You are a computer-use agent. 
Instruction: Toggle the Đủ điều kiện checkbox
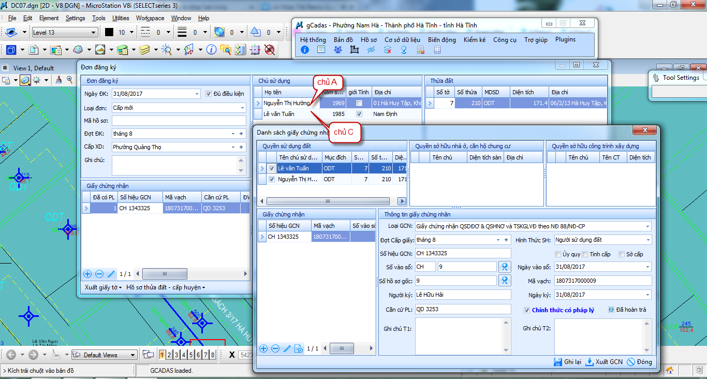(x=209, y=94)
